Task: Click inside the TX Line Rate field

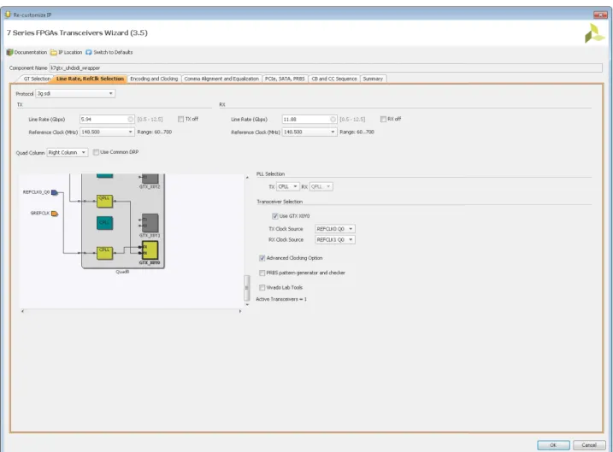Action: click(107, 119)
